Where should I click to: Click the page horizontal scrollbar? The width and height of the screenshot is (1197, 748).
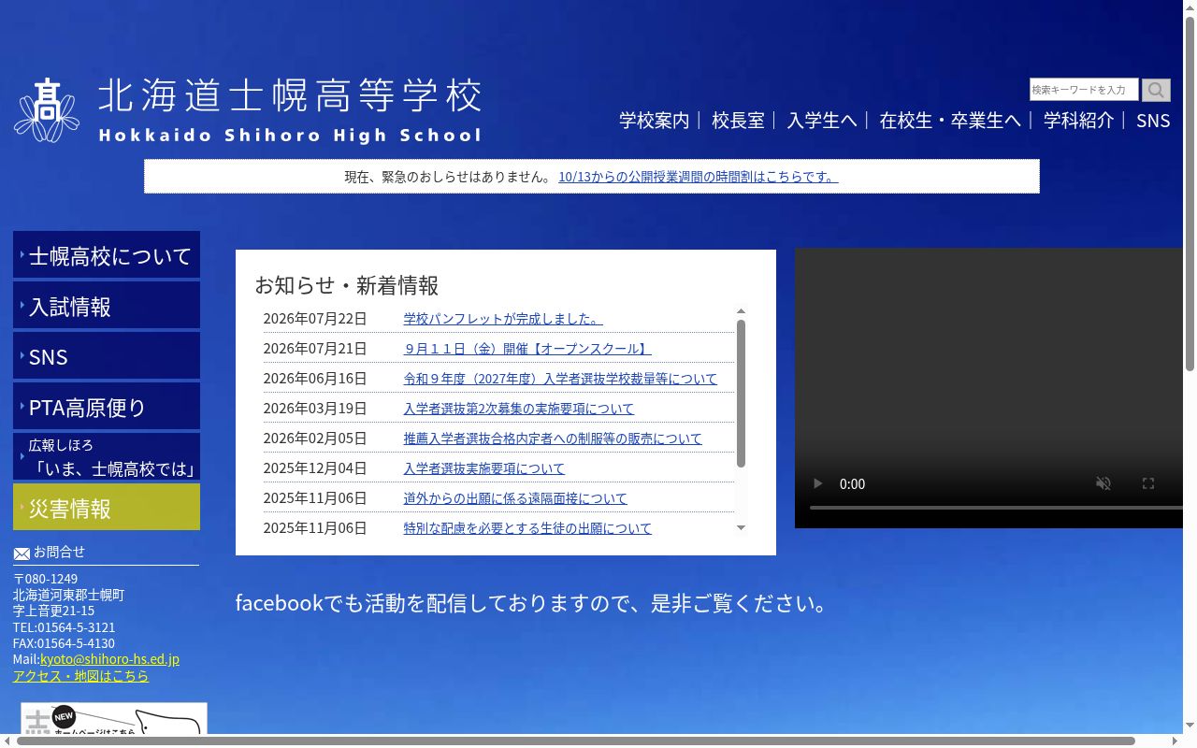(x=576, y=741)
